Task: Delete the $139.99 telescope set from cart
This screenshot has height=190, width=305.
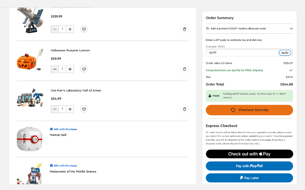Action: click(x=184, y=29)
